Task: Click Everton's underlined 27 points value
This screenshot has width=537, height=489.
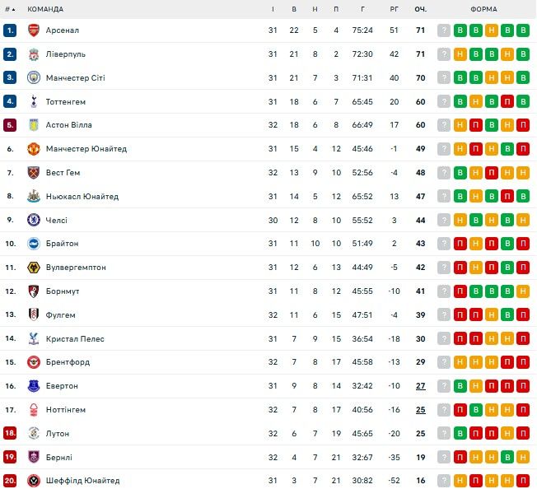Action: click(420, 386)
